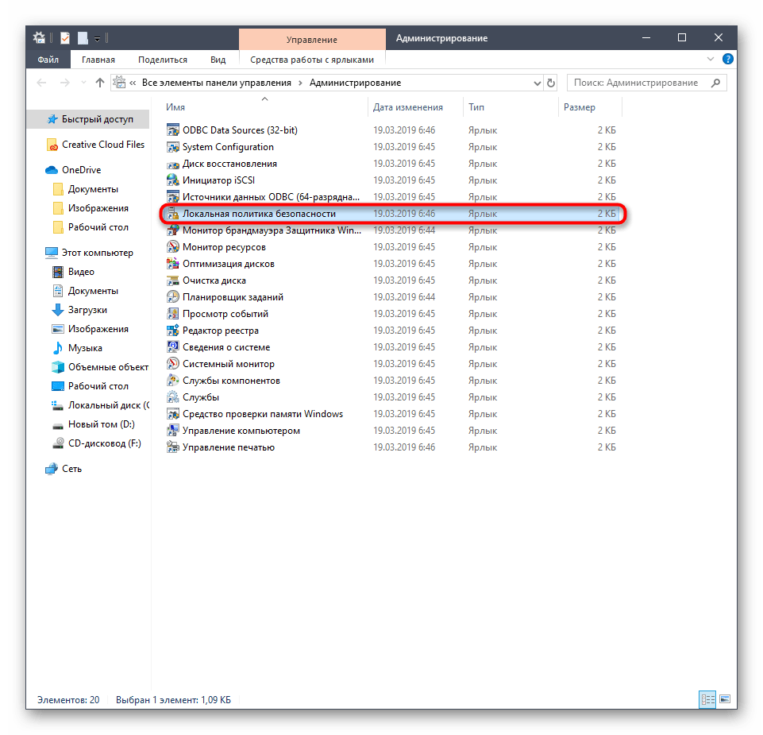The height and width of the screenshot is (735, 763).
Task: Open the Task Scheduler icon
Action: (173, 297)
